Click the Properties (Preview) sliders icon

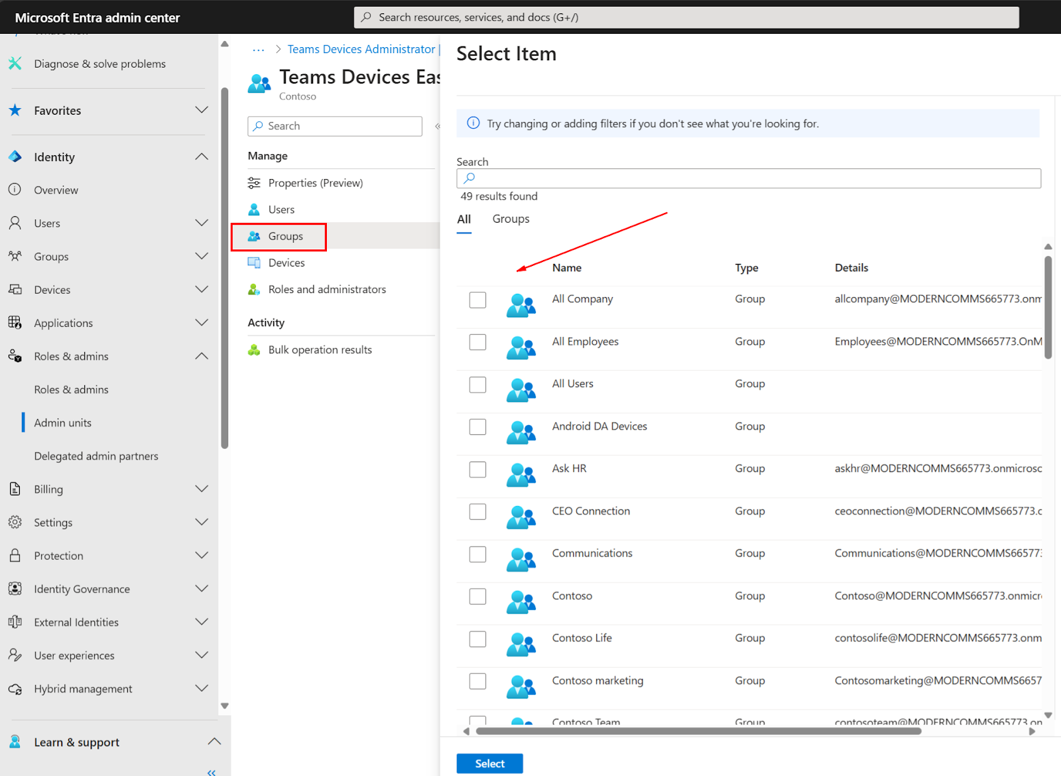254,183
